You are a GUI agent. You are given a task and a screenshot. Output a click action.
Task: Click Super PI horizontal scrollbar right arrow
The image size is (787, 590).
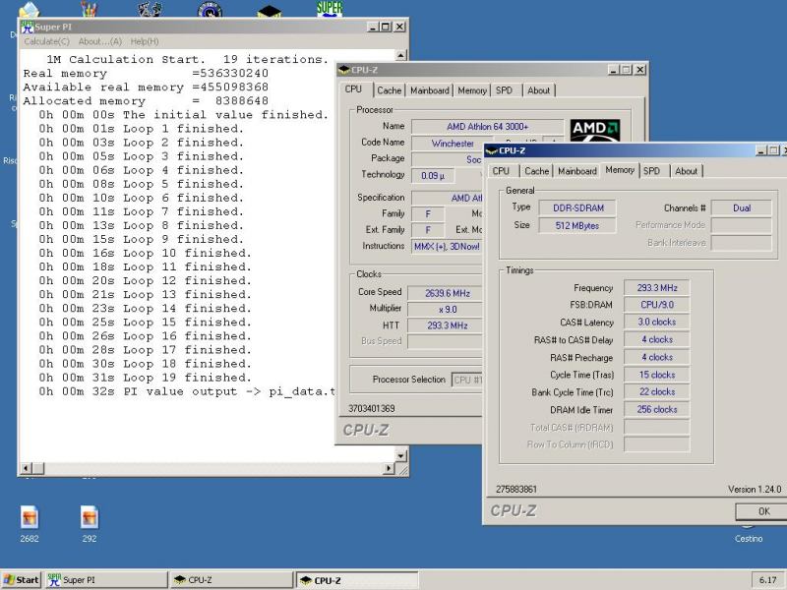389,469
